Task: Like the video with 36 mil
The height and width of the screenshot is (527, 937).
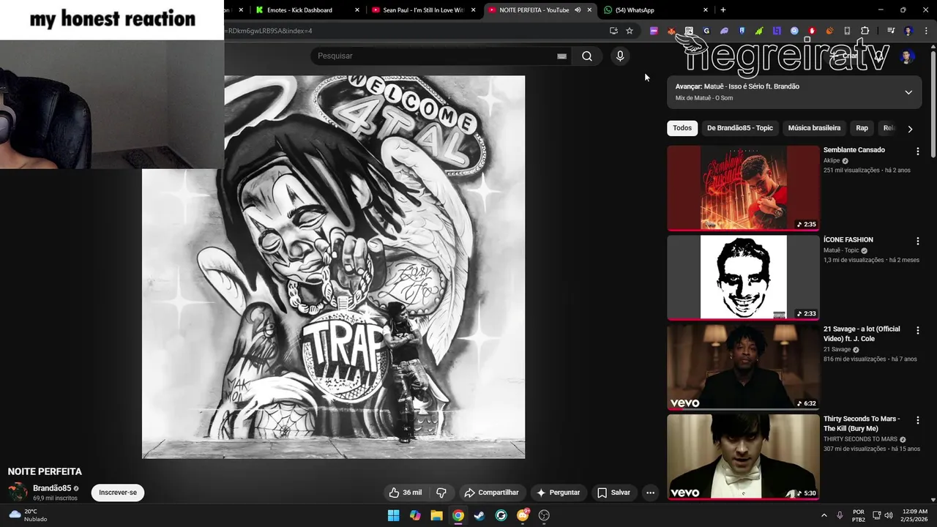Action: point(406,493)
